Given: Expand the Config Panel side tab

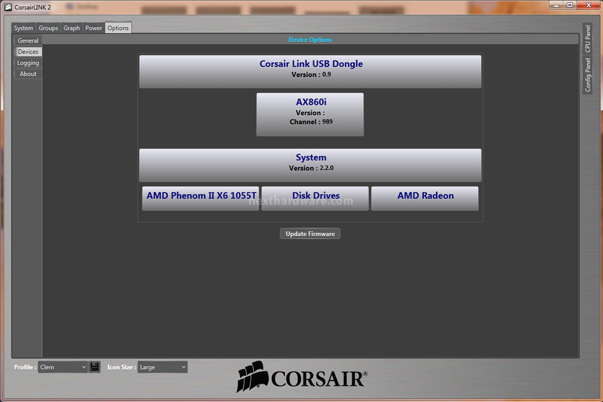Looking at the screenshot, I should pos(587,75).
